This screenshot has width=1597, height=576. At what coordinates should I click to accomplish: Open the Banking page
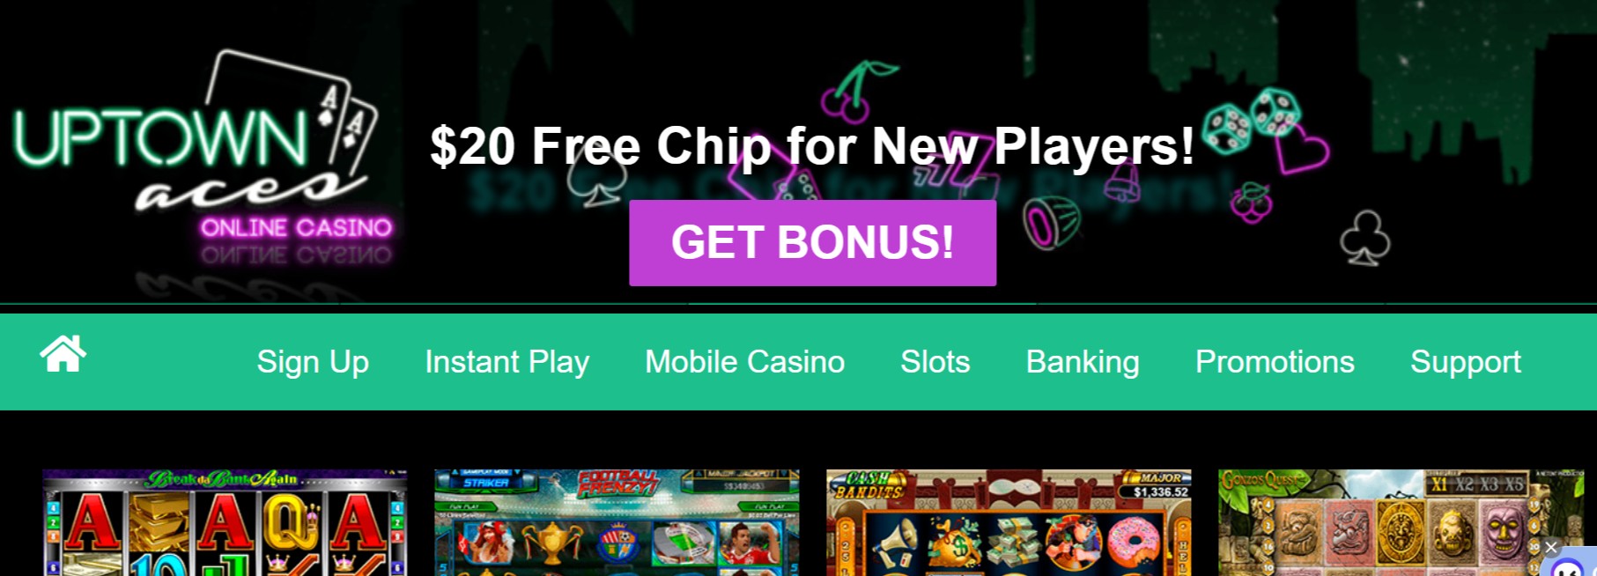pos(1083,362)
